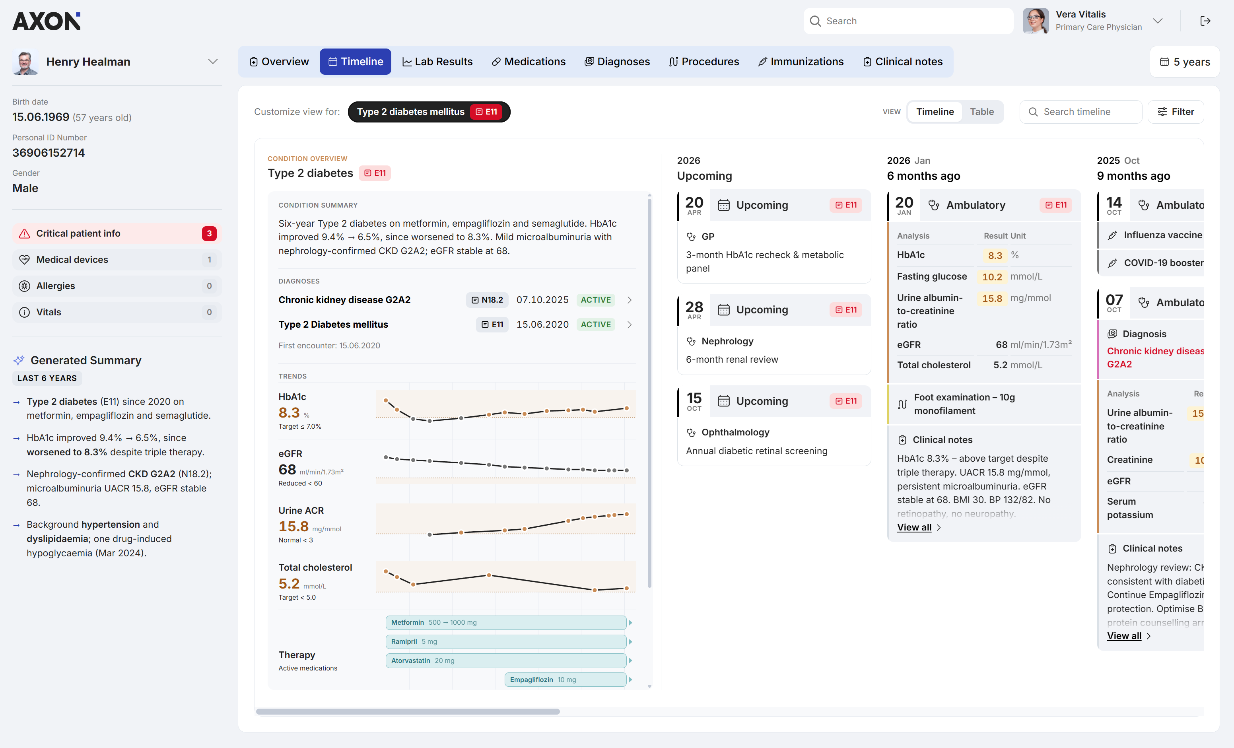The height and width of the screenshot is (748, 1234).
Task: Click the Generated Summary sparkle icon
Action: (x=19, y=360)
